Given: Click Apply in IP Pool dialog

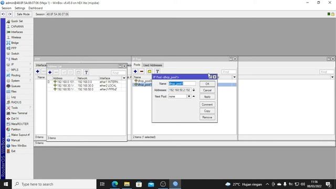Looking at the screenshot, I should pyautogui.click(x=207, y=97).
